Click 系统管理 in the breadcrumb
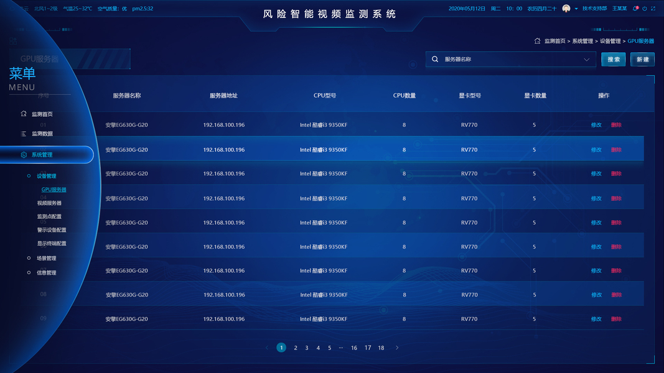Viewport: 664px width, 373px height. point(582,41)
